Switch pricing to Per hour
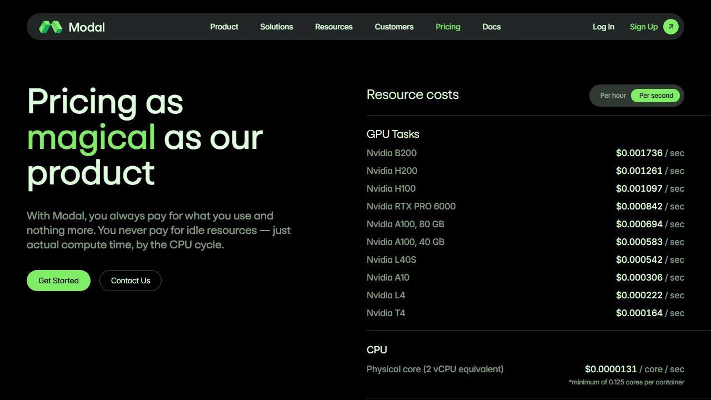711x400 pixels. pyautogui.click(x=613, y=96)
